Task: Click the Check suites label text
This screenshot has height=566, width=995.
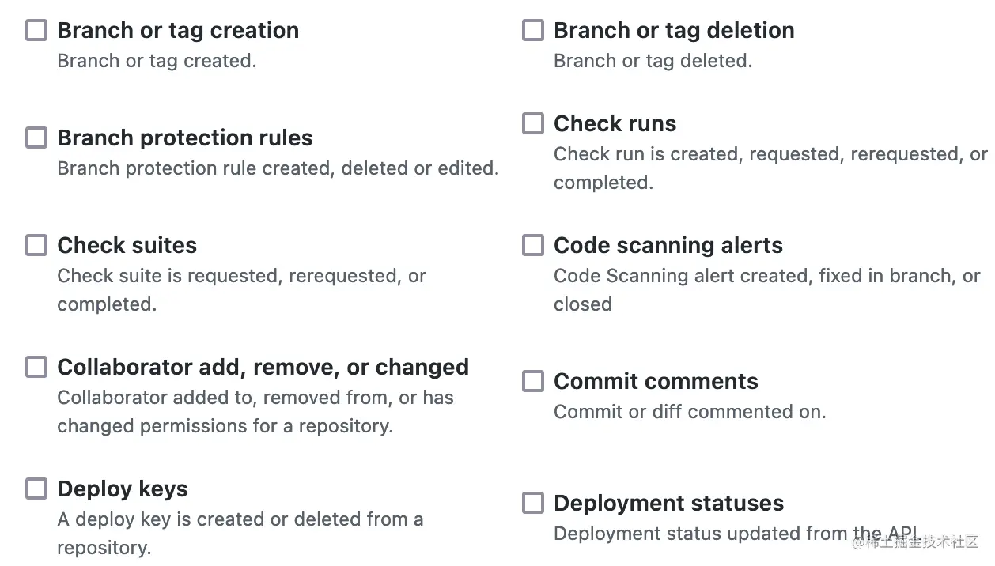Action: click(x=127, y=245)
